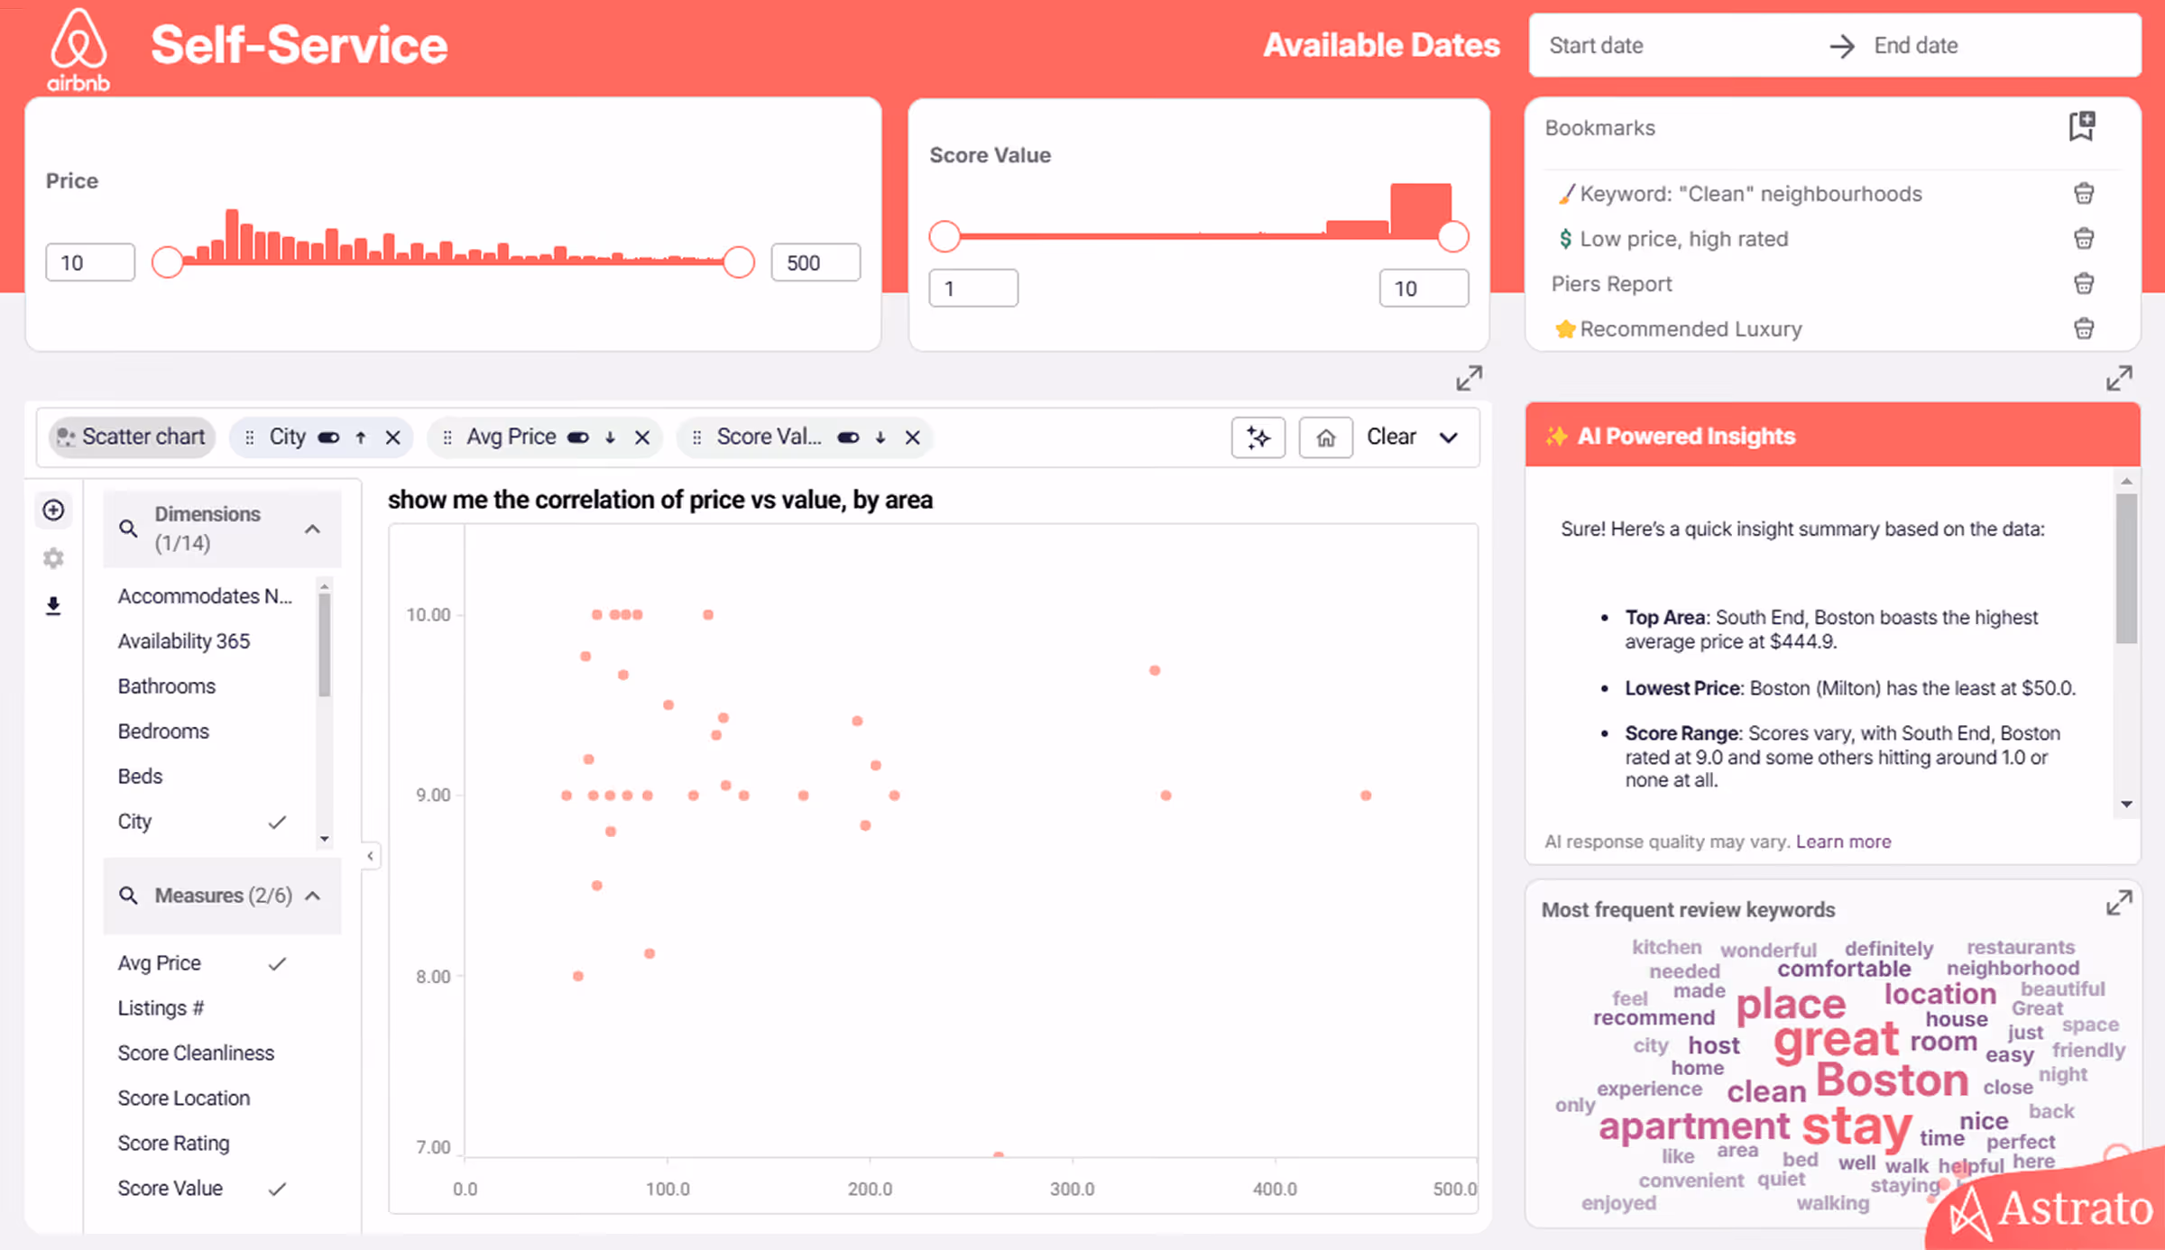Toggle the Score Value chip switch
2165x1250 pixels.
[848, 437]
